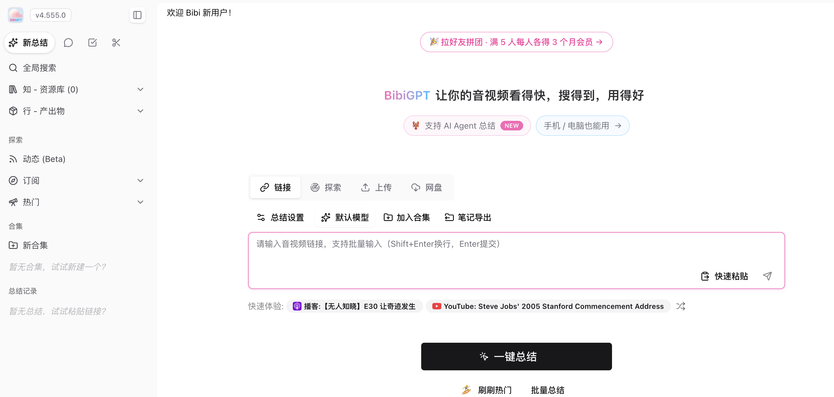Open the 拉好友拼团 promotion banner
This screenshot has width=834, height=397.
pyautogui.click(x=516, y=42)
